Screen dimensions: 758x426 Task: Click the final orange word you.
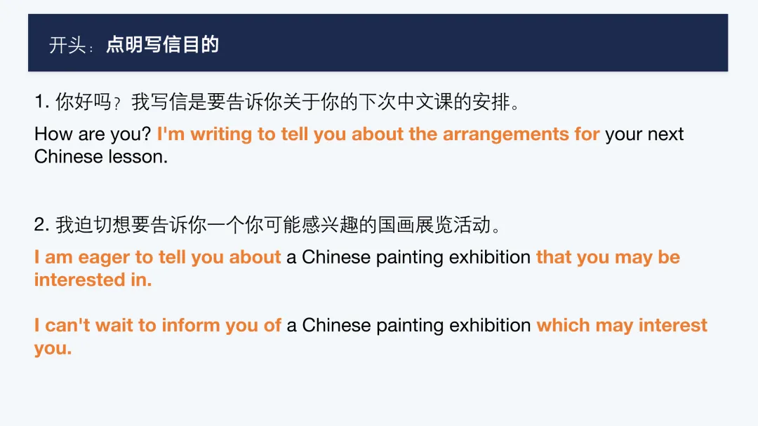[53, 348]
